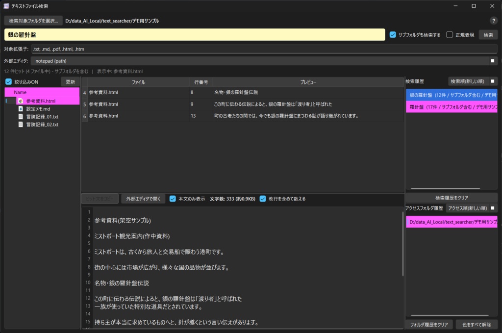Image resolution: width=502 pixels, height=333 pixels.
Task: Click preview line 10 名物・銀の羅針盤伝説
Action: (x=122, y=283)
